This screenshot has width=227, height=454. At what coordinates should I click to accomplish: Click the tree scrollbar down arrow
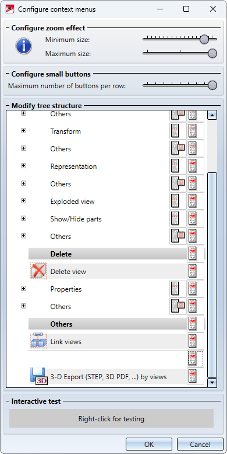(212, 382)
